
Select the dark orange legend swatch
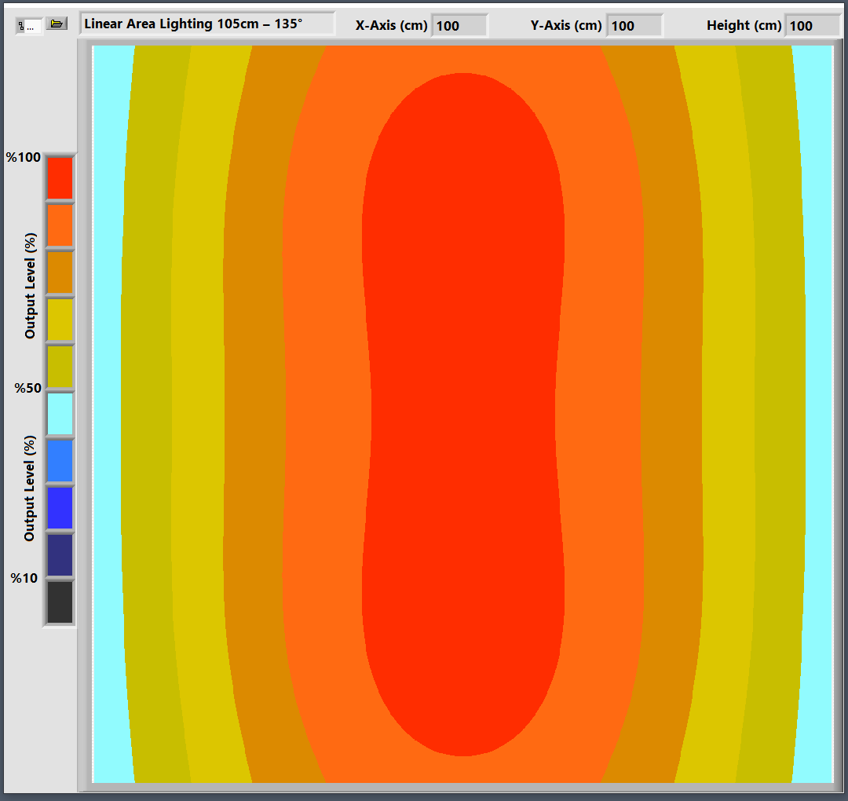click(60, 272)
